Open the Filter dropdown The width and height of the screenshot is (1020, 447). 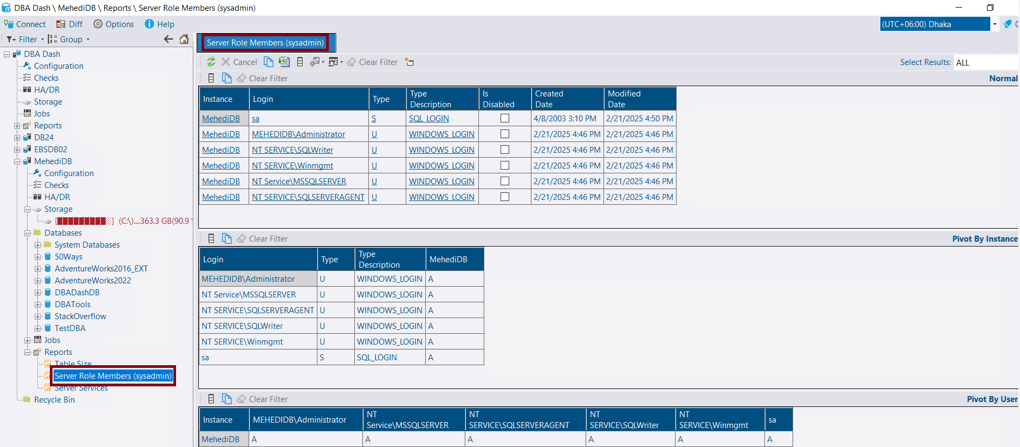pos(25,39)
